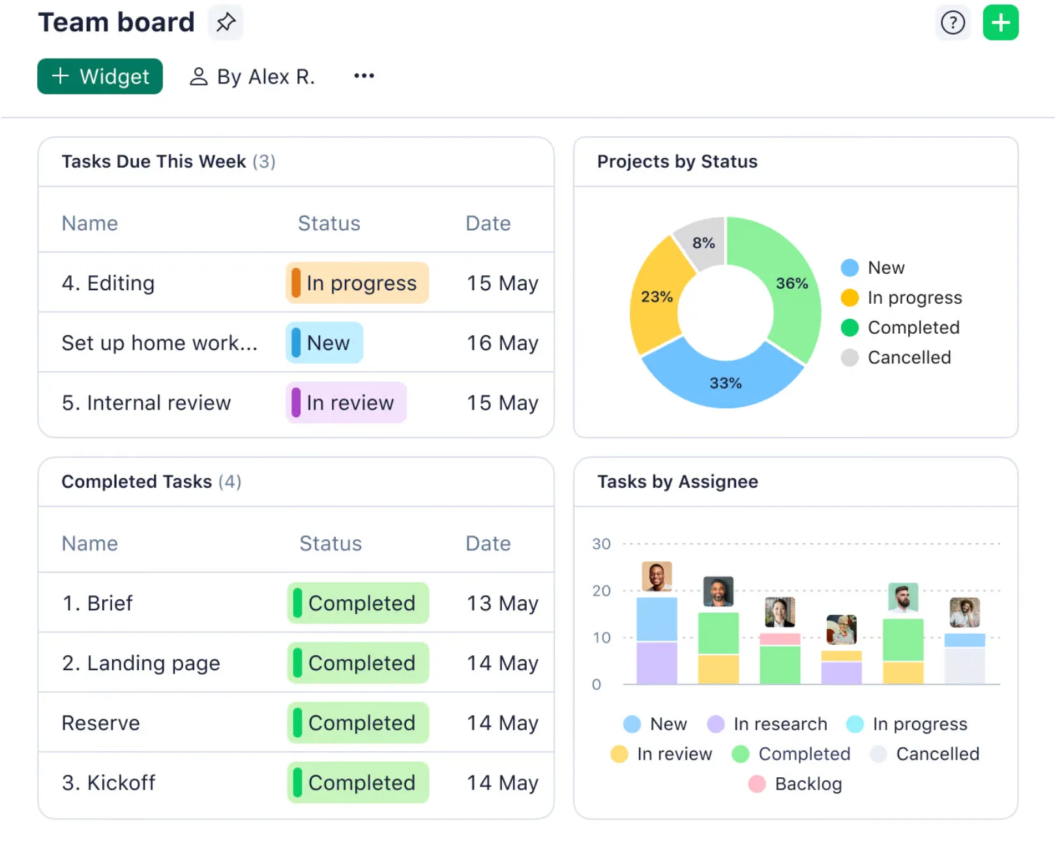
Task: Click first assignee avatar in bar chart
Action: [x=657, y=576]
